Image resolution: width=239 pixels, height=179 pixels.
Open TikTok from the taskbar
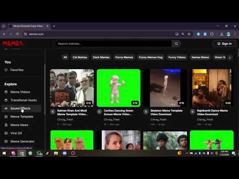tap(47, 153)
